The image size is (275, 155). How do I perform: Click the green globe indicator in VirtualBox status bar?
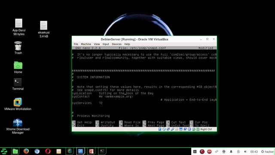point(193,129)
